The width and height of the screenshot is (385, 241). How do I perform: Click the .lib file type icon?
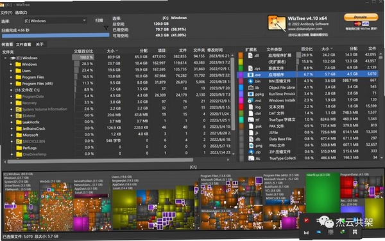[x=250, y=88]
